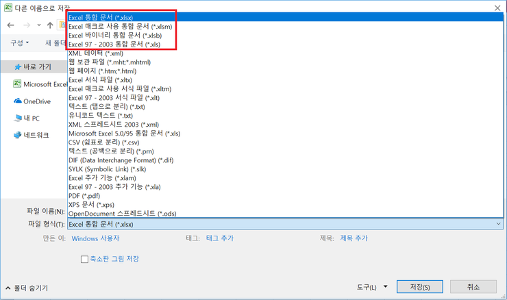
Task: Click the 파일 형식 combo box arrow
Action: (497, 224)
